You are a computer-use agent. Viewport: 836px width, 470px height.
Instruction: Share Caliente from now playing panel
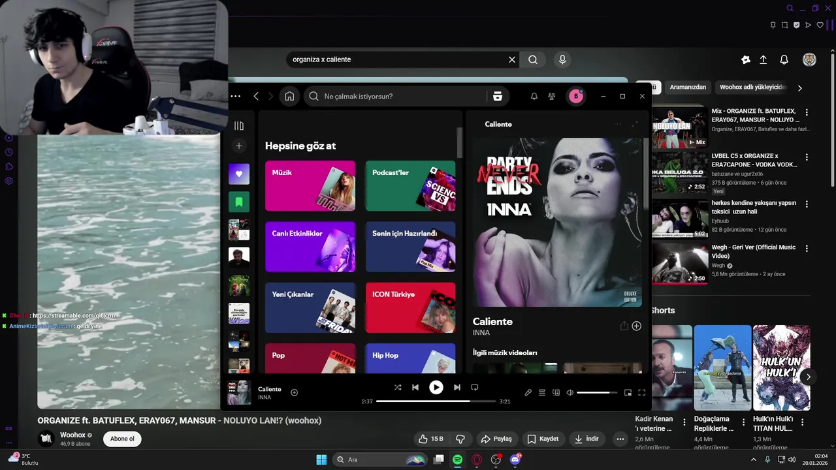pyautogui.click(x=624, y=326)
